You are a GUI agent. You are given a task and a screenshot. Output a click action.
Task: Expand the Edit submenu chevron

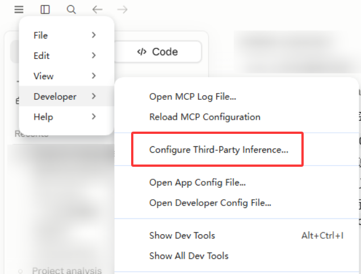(x=94, y=56)
